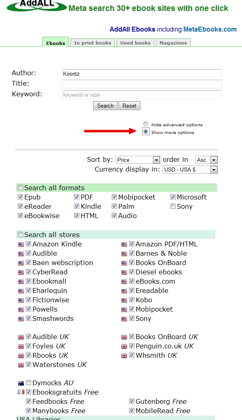Click the Search button

[105, 106]
